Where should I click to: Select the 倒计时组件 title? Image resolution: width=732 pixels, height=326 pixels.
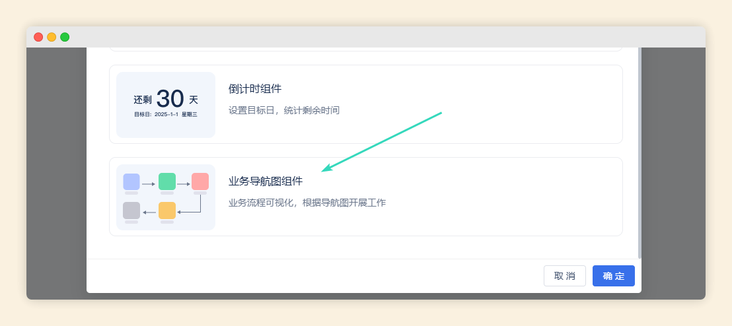pos(255,89)
